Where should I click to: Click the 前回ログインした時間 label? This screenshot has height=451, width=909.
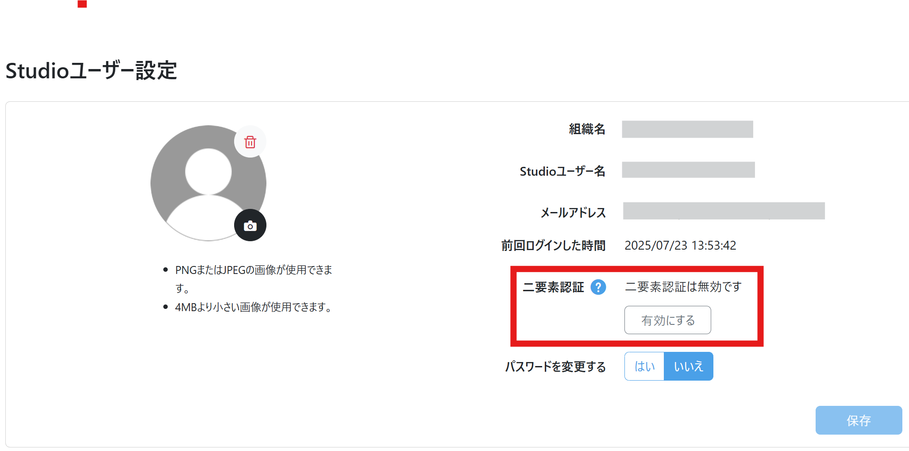point(553,246)
